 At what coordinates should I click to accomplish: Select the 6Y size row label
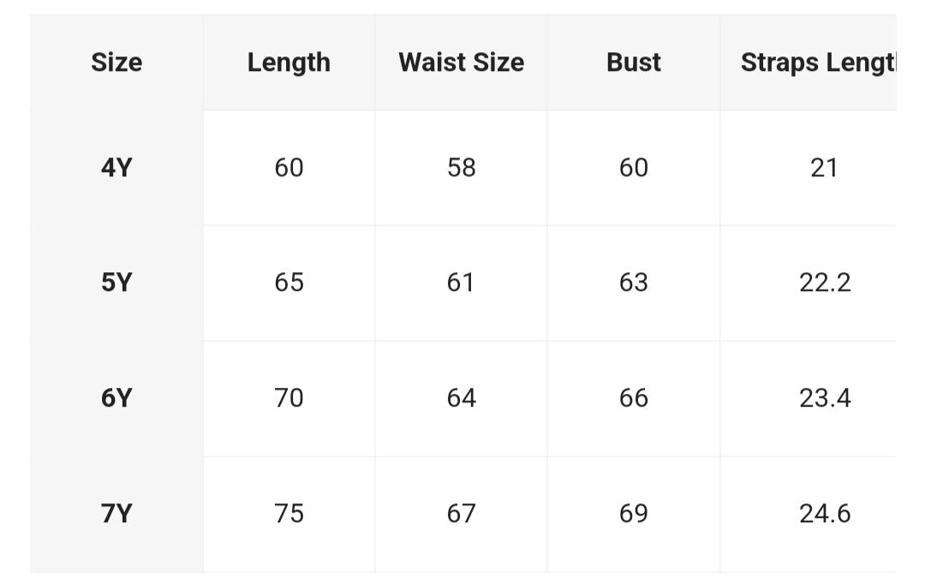point(116,398)
